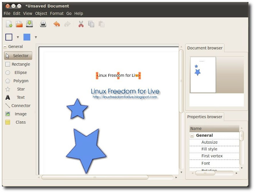Click the outline color swatch
This screenshot has width=255, height=193.
pos(9,37)
